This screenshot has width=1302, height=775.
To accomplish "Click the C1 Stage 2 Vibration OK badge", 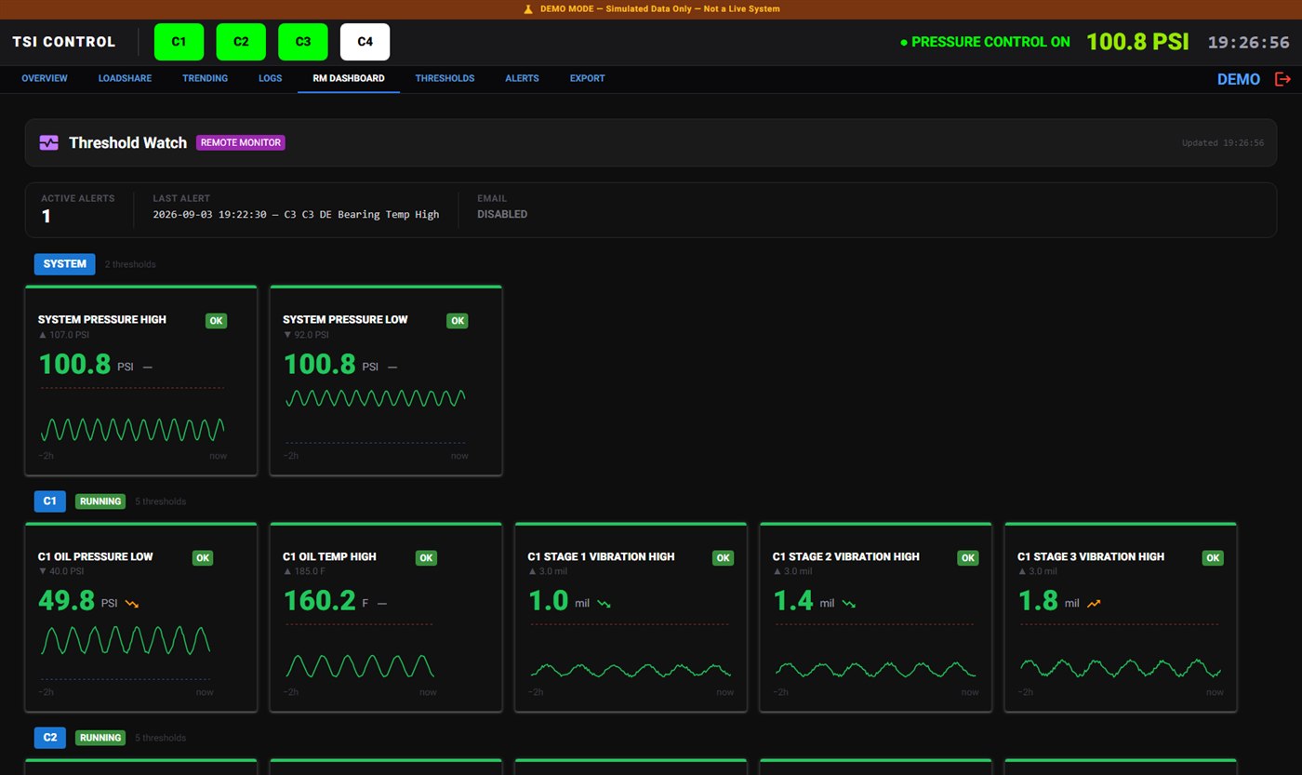I will tap(968, 558).
